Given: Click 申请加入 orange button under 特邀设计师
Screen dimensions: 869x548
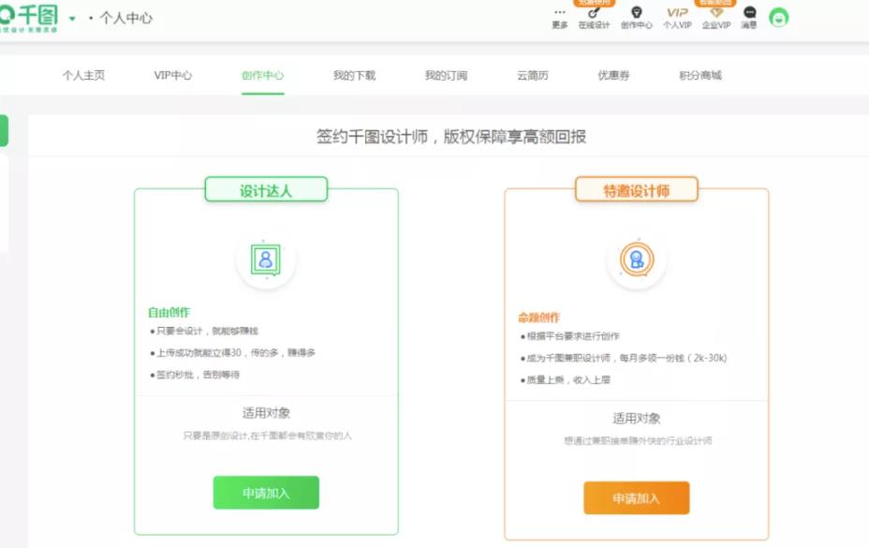Looking at the screenshot, I should [x=638, y=497].
